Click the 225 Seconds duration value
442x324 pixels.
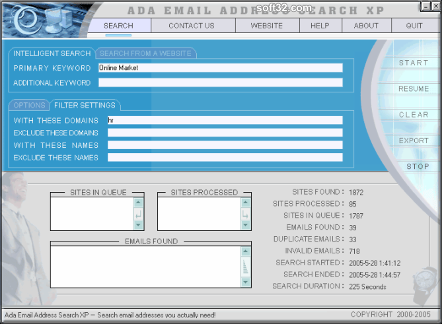(x=367, y=287)
